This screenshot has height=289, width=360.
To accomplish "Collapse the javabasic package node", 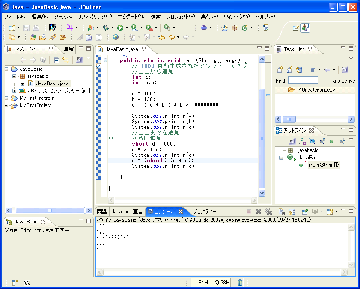I will tap(15, 76).
